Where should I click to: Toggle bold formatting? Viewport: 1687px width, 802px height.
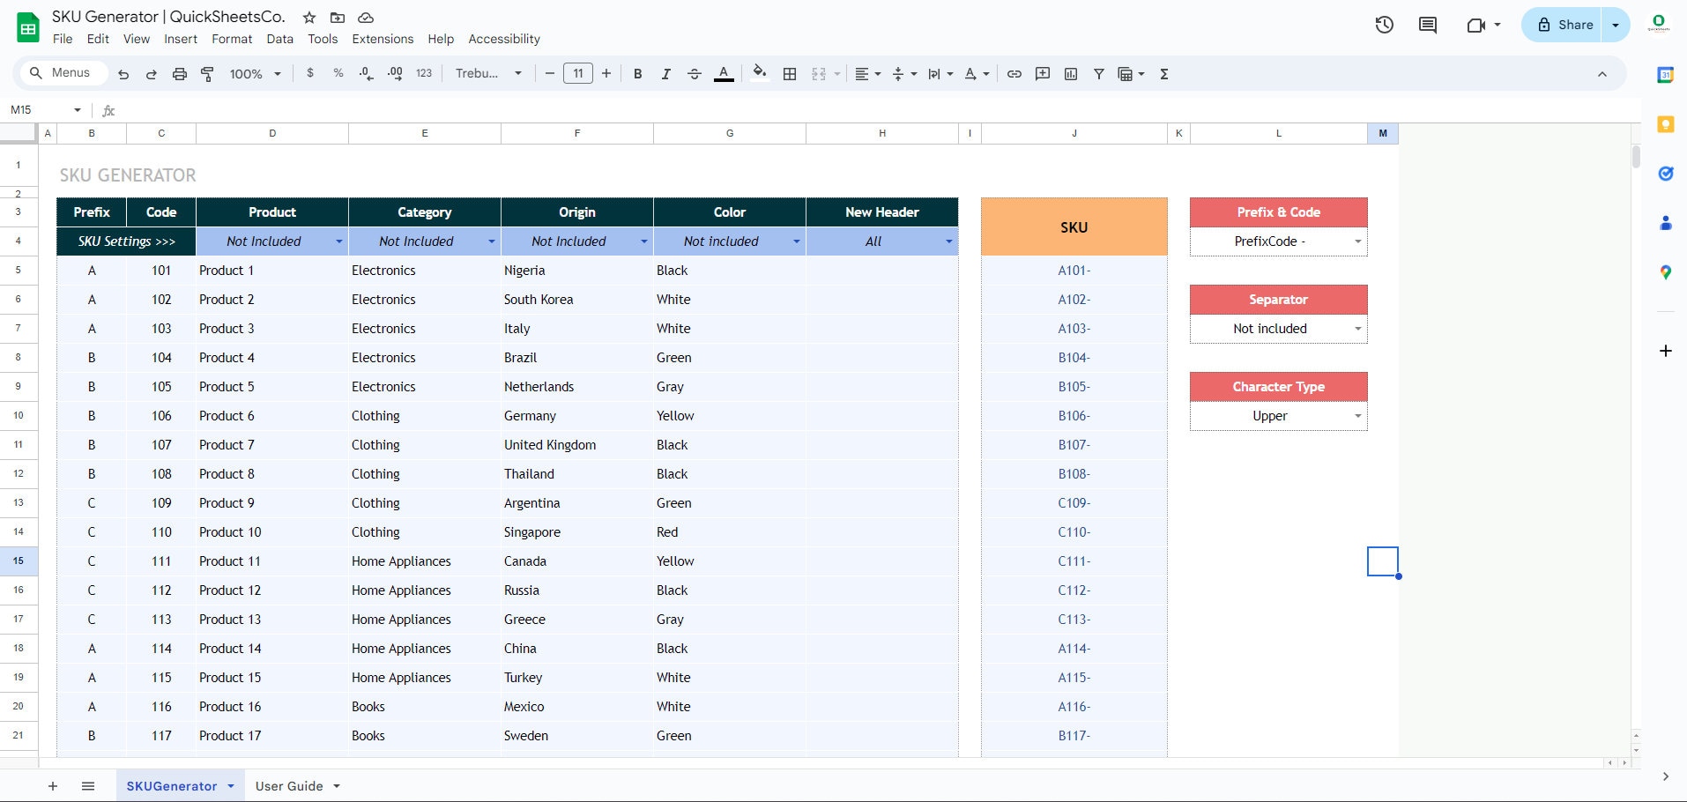point(637,74)
